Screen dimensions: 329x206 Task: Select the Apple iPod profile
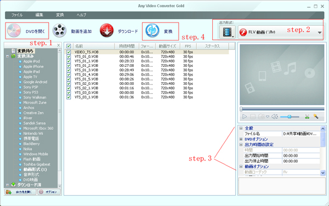pos(31,61)
